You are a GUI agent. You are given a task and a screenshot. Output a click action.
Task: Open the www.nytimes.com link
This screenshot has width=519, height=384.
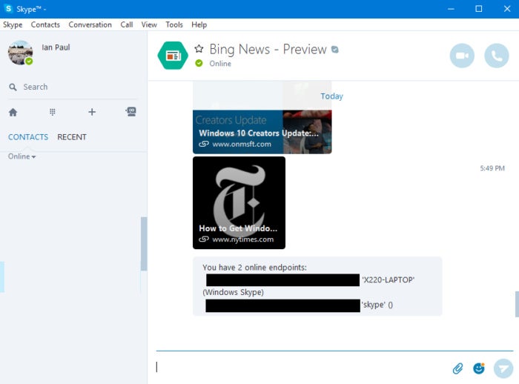coord(243,239)
